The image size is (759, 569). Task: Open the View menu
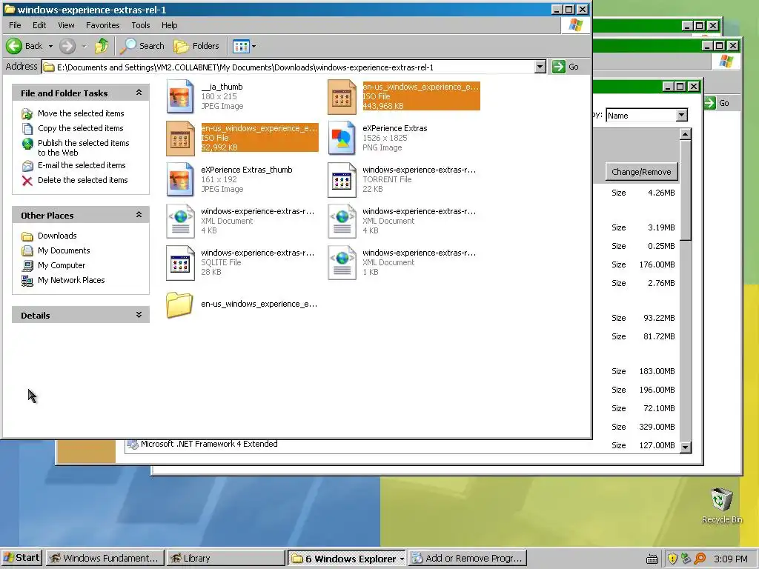point(66,25)
